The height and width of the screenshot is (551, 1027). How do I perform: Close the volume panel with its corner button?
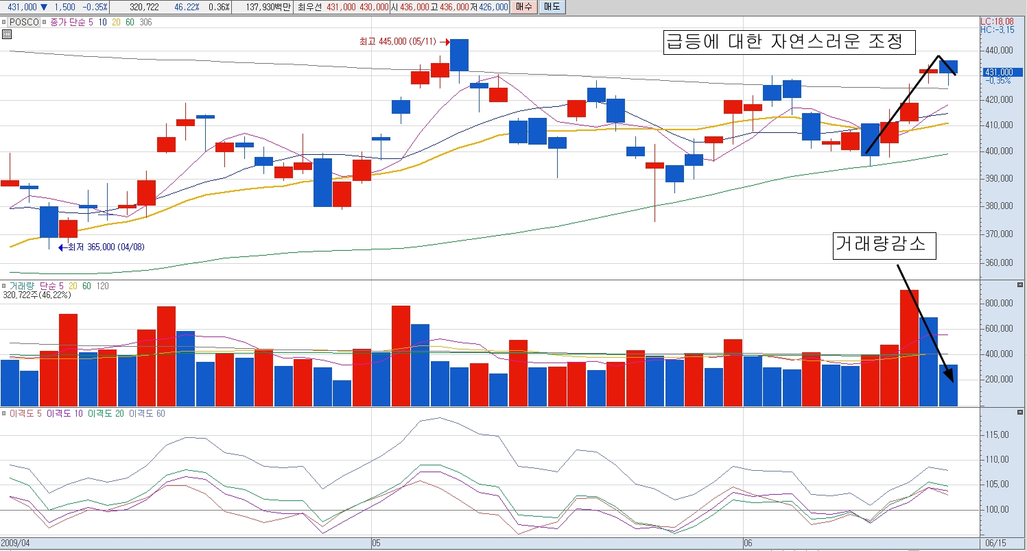[x=1019, y=285]
